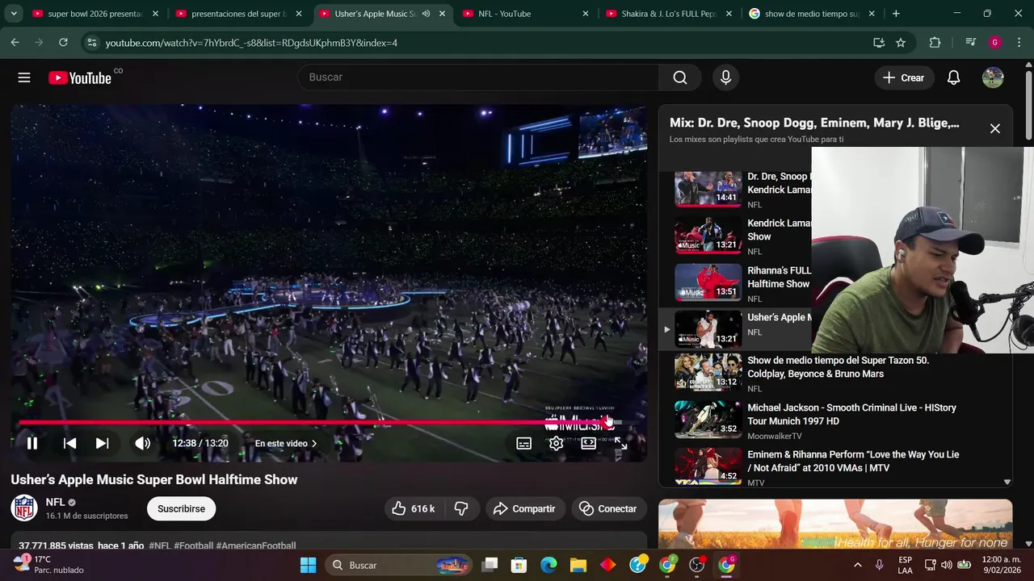Open a new browser tab
This screenshot has width=1034, height=581.
pos(896,14)
